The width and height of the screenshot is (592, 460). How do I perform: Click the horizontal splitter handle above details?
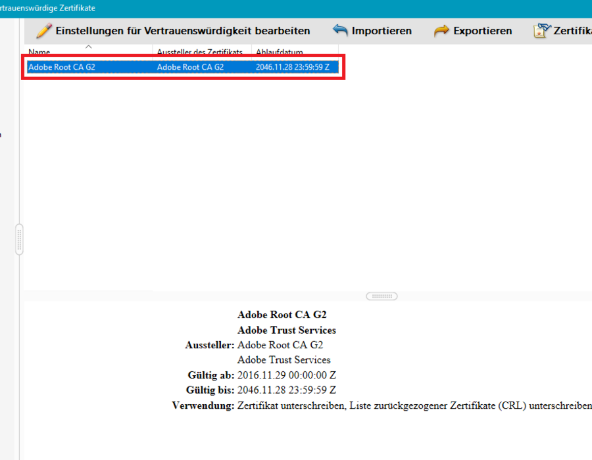382,296
